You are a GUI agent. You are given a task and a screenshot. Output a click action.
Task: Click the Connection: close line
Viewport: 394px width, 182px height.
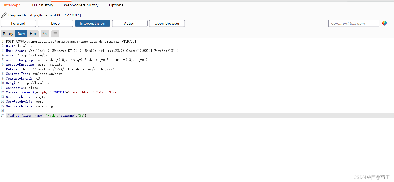[22, 88]
